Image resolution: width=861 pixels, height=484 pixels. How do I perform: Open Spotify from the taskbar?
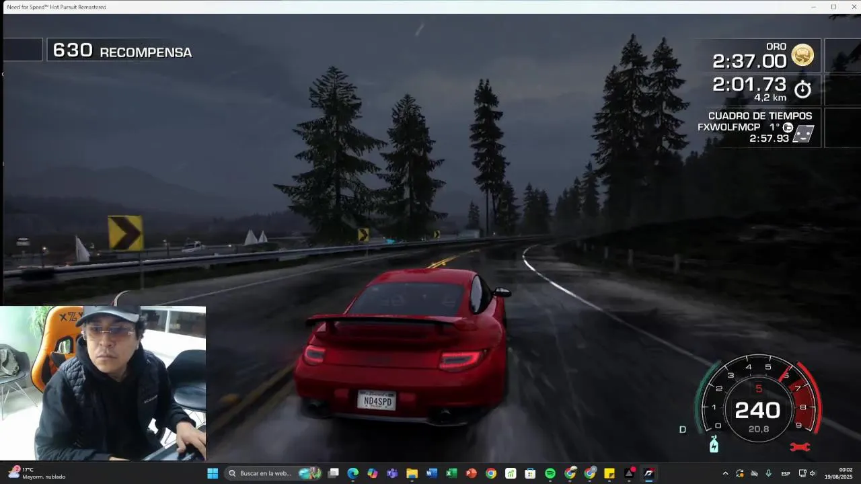pyautogui.click(x=550, y=473)
